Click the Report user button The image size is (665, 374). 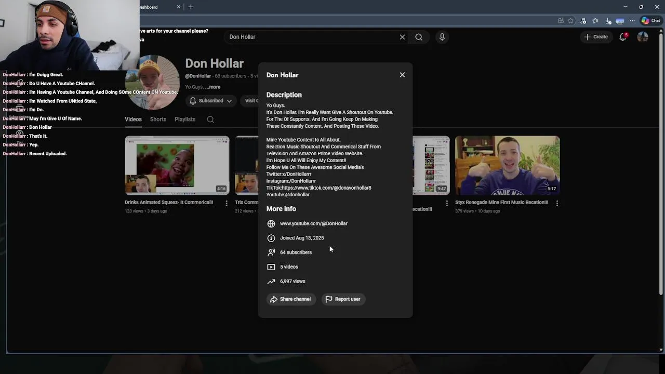tap(343, 299)
